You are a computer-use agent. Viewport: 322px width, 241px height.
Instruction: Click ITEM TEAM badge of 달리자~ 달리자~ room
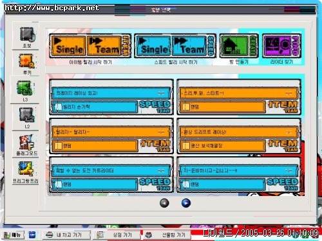tap(155, 146)
